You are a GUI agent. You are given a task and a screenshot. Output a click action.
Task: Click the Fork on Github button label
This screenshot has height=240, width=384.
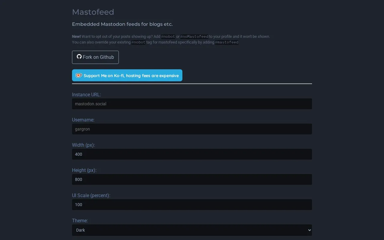pyautogui.click(x=98, y=57)
